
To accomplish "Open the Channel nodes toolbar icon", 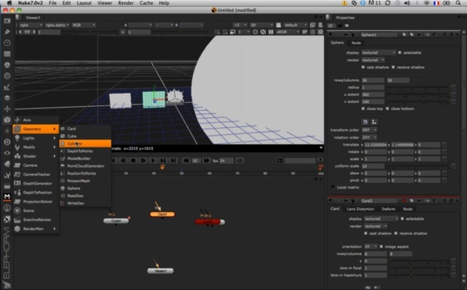I will [7, 54].
